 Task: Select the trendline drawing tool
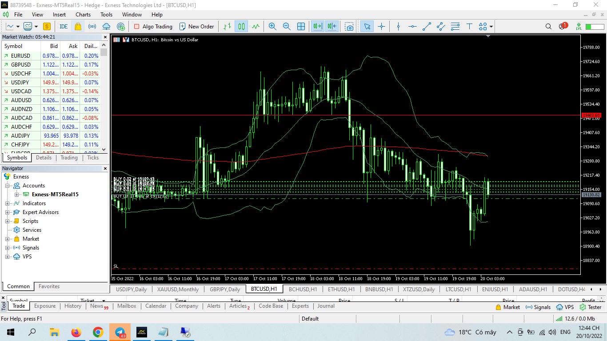coord(427,27)
